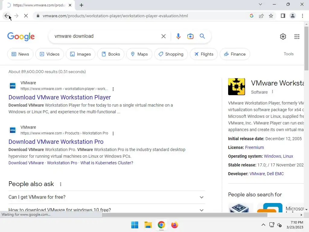
Task: Launch Firefox from the taskbar
Action: (x=174, y=225)
